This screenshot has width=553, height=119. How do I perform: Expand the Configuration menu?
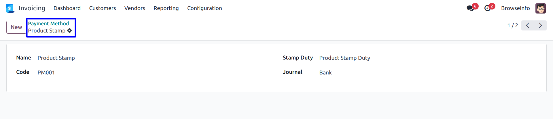204,8
